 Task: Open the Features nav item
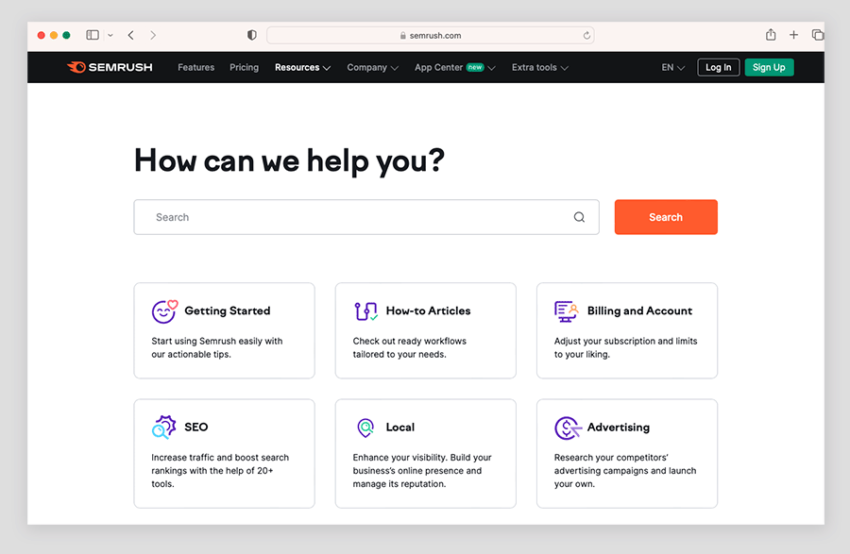point(195,68)
